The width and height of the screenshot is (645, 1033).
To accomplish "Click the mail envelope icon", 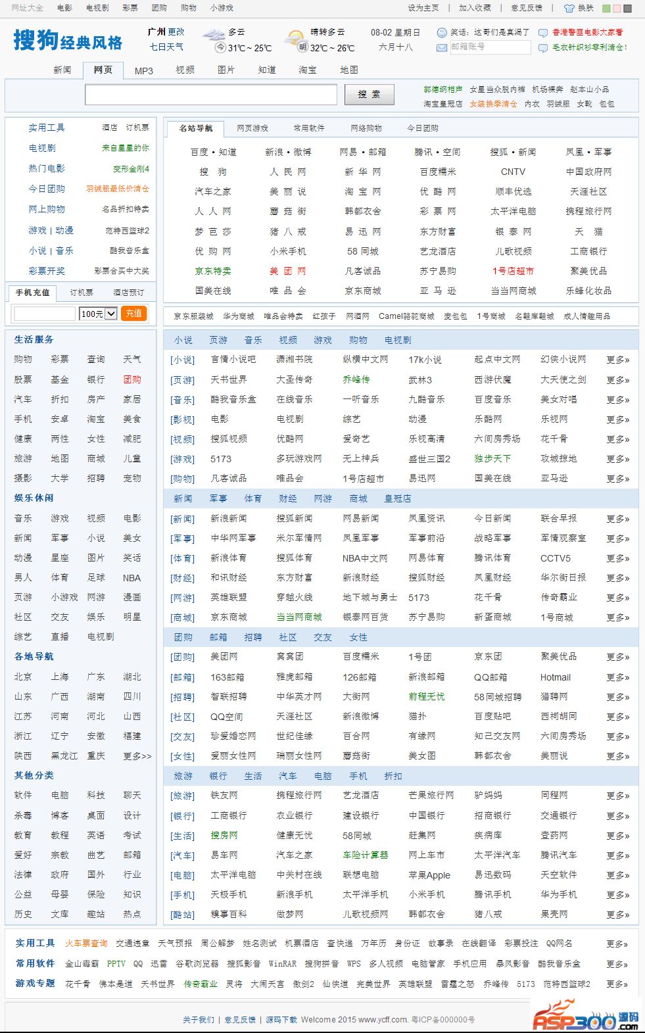I will (x=442, y=47).
